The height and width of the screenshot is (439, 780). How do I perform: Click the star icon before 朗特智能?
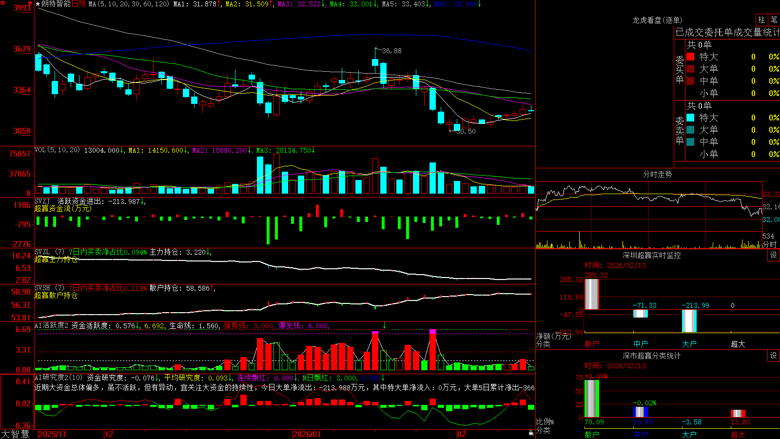[38, 4]
